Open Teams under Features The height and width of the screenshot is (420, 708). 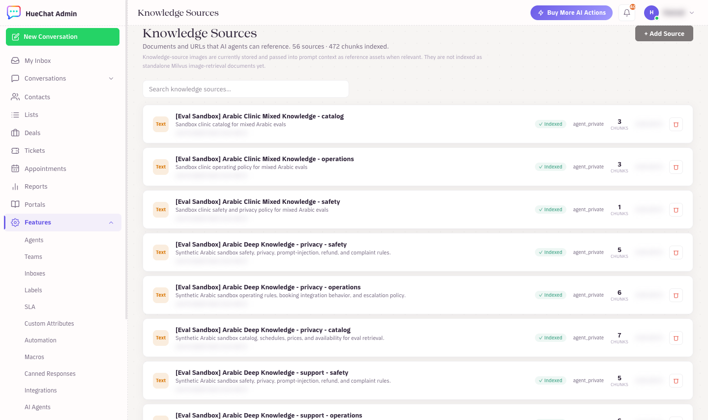pyautogui.click(x=33, y=257)
